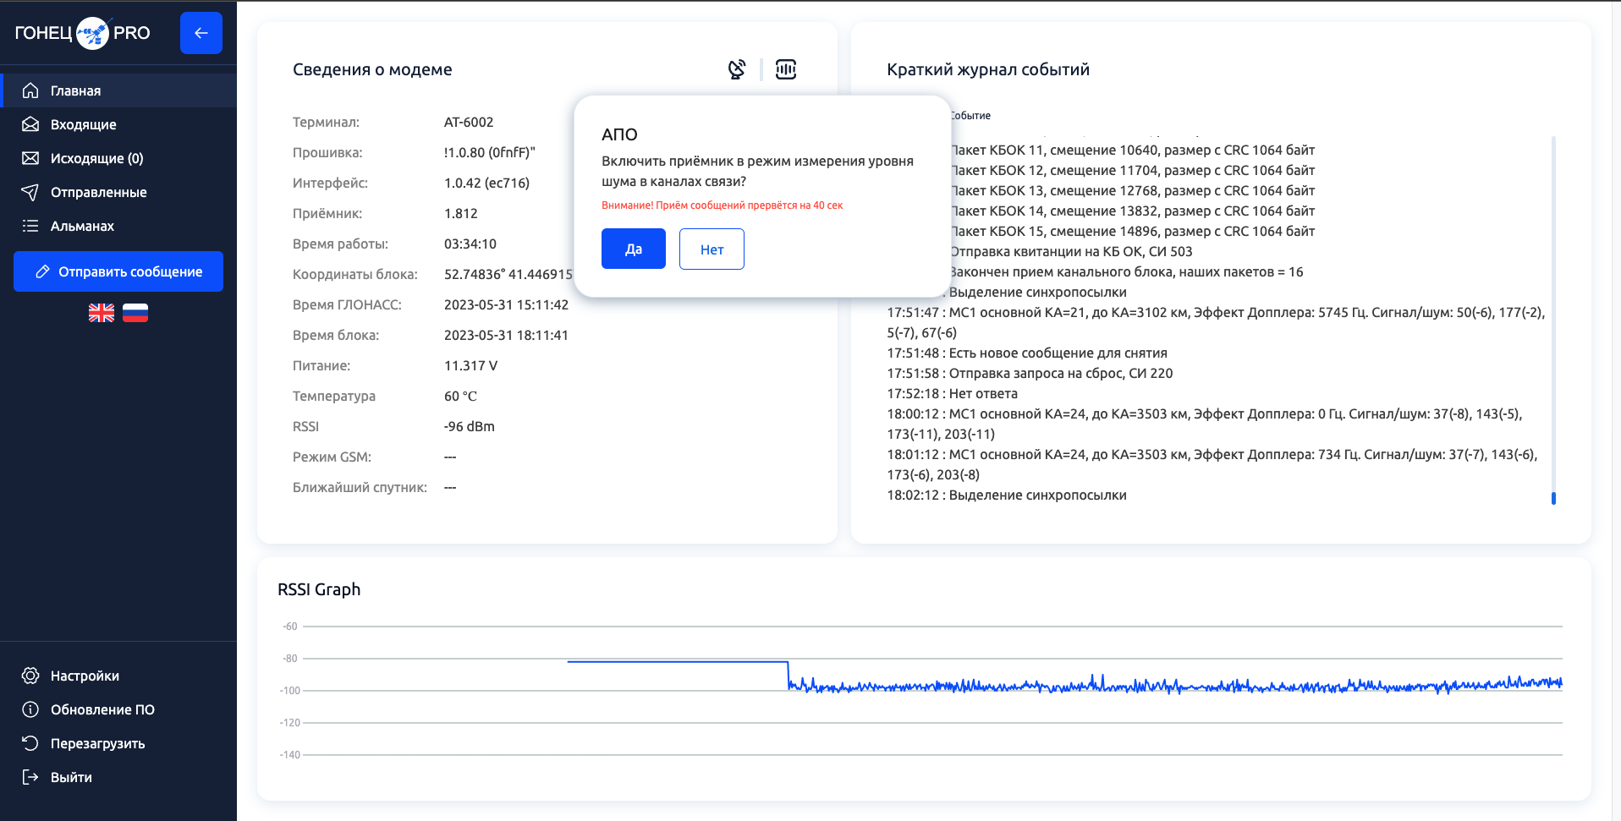Viewport: 1621px width, 821px height.
Task: Open the Входящие inbox
Action: [83, 124]
